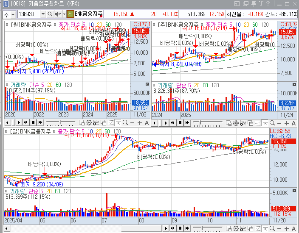This screenshot has width=299, height=233.
Task: Click the A text icon in monthly chart toolbar
Action: click(x=147, y=123)
